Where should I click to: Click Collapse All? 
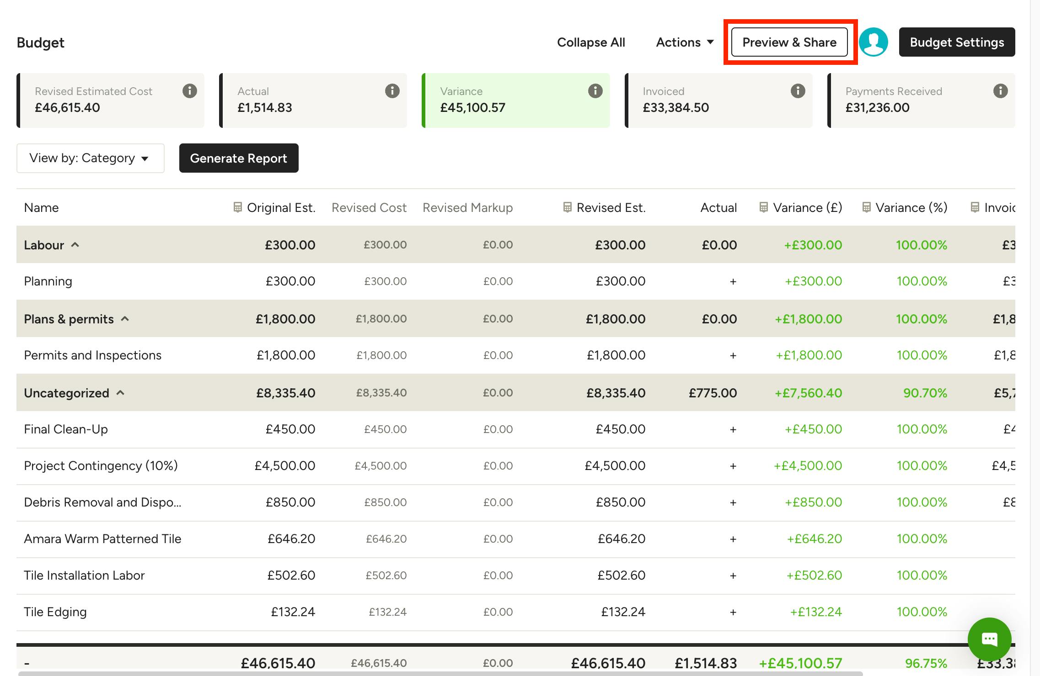591,42
